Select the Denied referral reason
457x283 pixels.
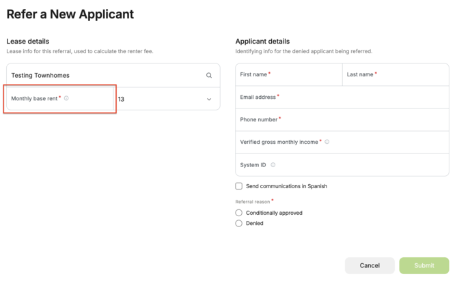tap(238, 224)
